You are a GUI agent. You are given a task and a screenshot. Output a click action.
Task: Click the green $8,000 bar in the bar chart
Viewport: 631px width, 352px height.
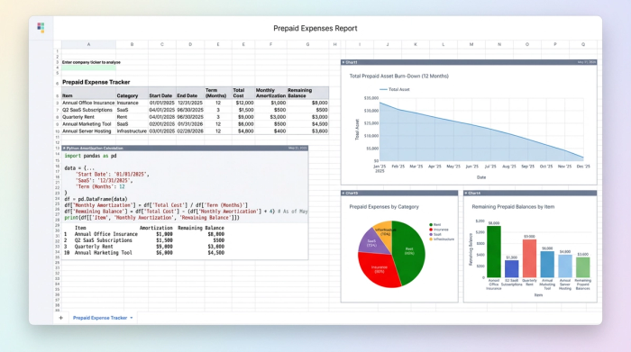(x=494, y=251)
